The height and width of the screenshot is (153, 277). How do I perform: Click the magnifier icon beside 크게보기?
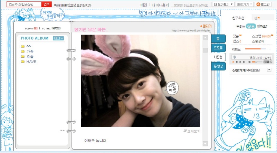pyautogui.click(x=185, y=131)
